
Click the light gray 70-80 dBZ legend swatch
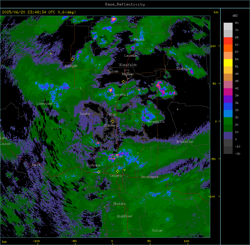tap(228, 26)
